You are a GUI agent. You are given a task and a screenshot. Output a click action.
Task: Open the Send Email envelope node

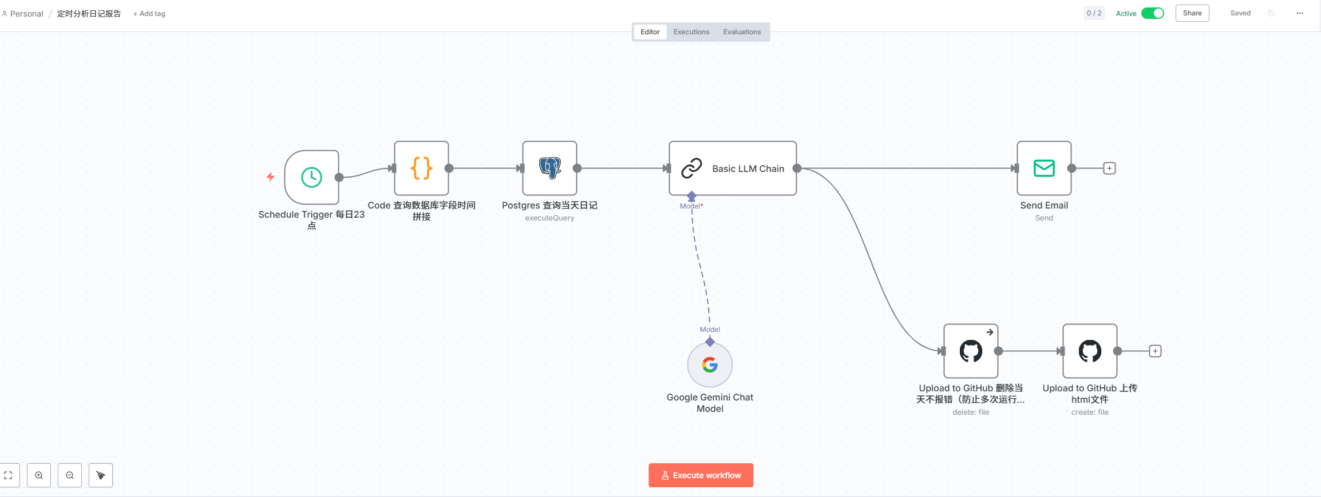1044,169
